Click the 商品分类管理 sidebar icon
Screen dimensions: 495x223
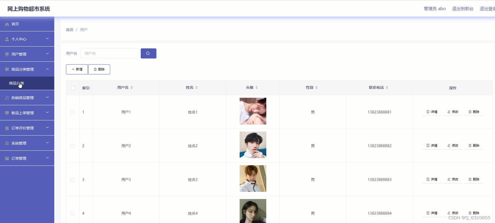pos(7,69)
